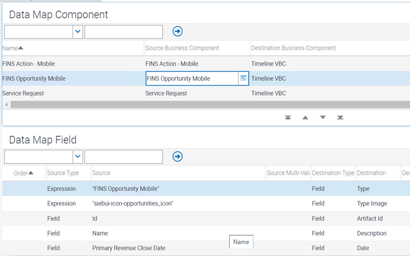Open pick applet icon in Source Business Component field
The width and height of the screenshot is (410, 256).
243,78
